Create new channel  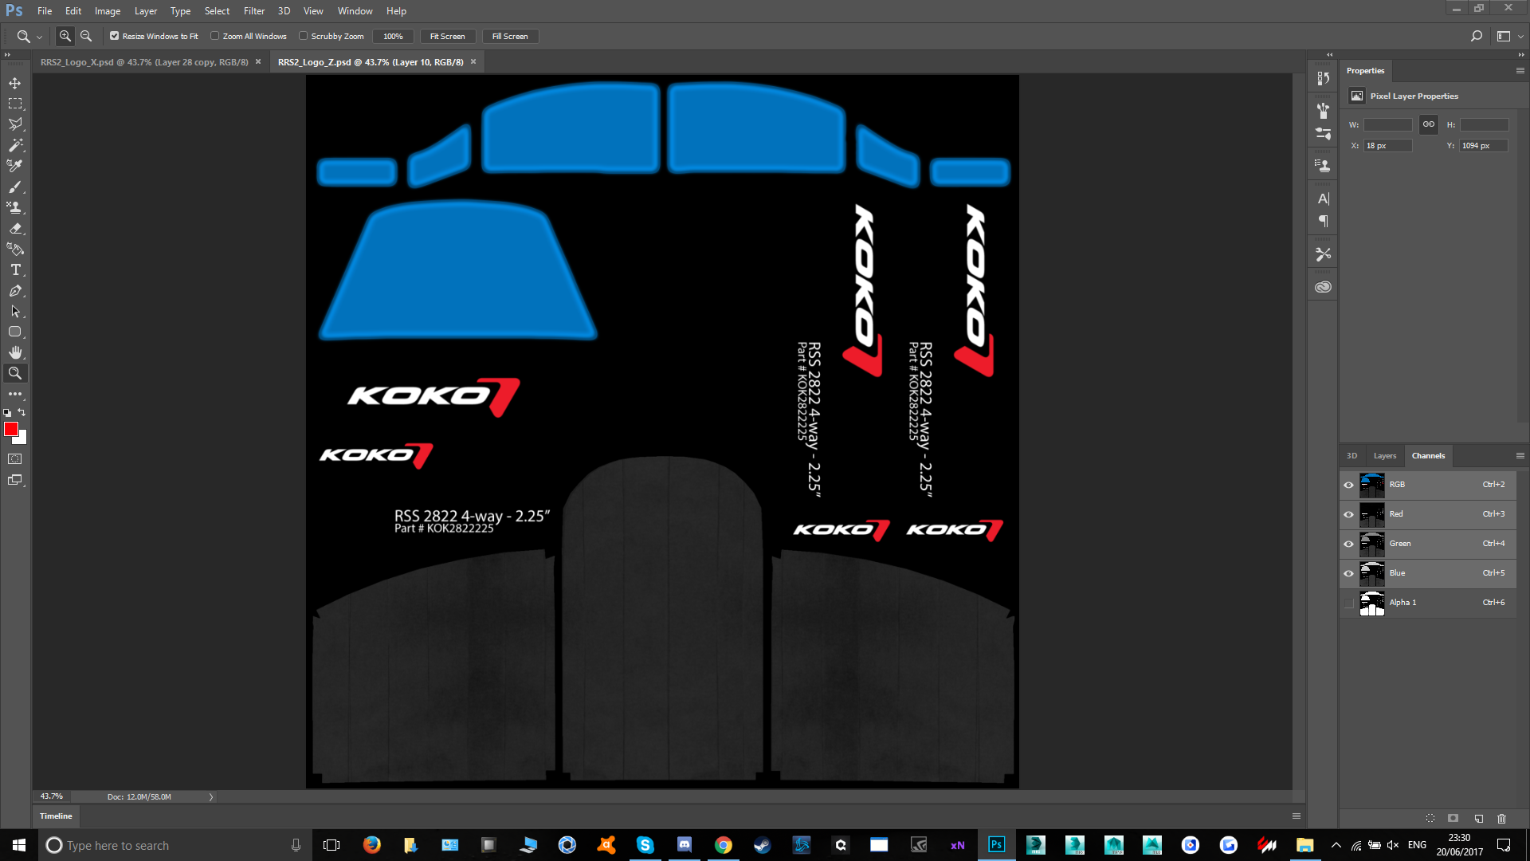coord(1478,818)
